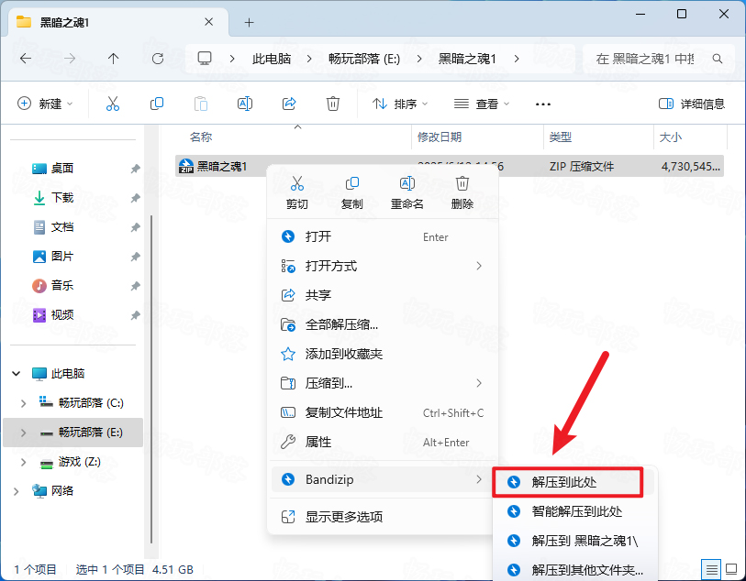Click the monitor icon in the address bar
The width and height of the screenshot is (746, 581).
tap(205, 59)
